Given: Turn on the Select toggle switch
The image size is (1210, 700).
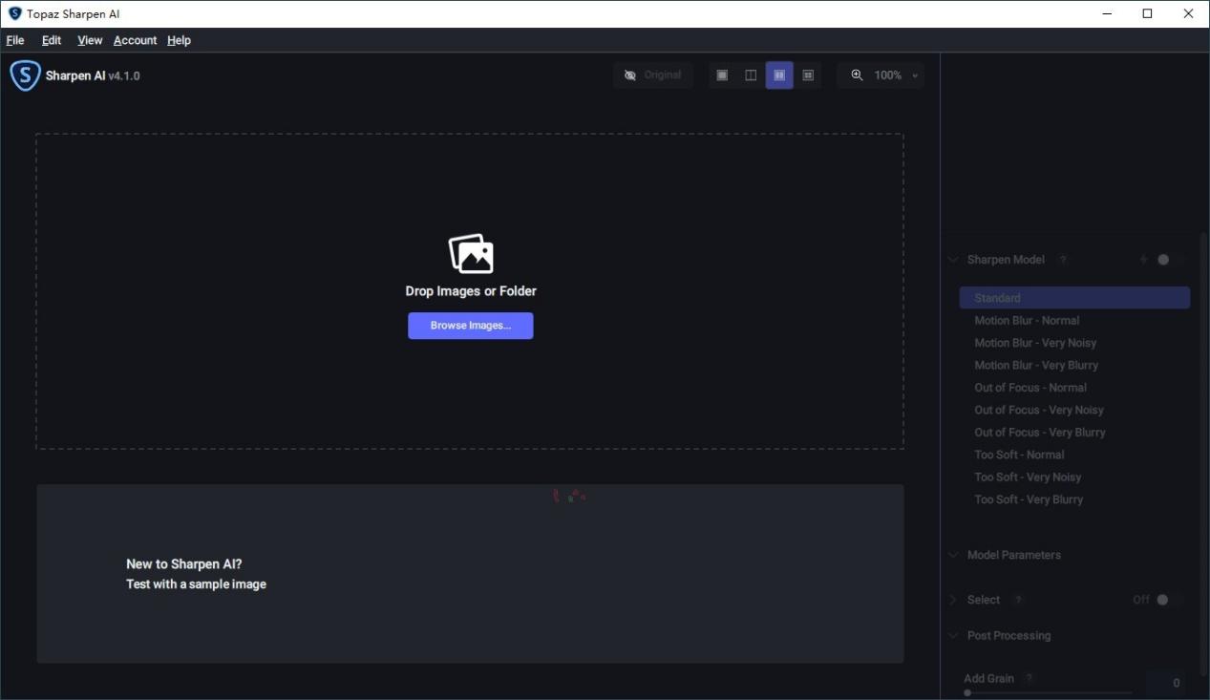Looking at the screenshot, I should click(1166, 600).
